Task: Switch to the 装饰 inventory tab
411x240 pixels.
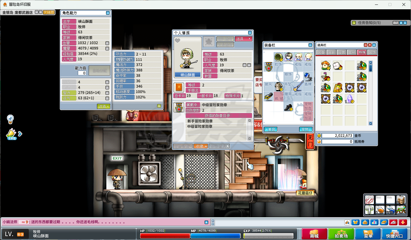Action: click(x=372, y=52)
